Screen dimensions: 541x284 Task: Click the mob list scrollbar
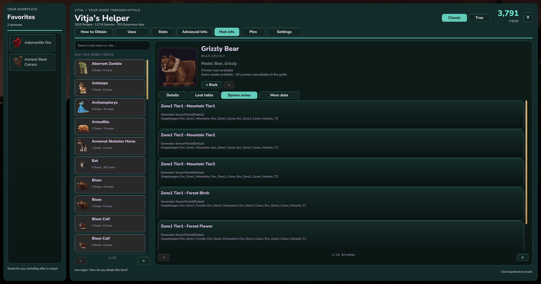click(147, 80)
